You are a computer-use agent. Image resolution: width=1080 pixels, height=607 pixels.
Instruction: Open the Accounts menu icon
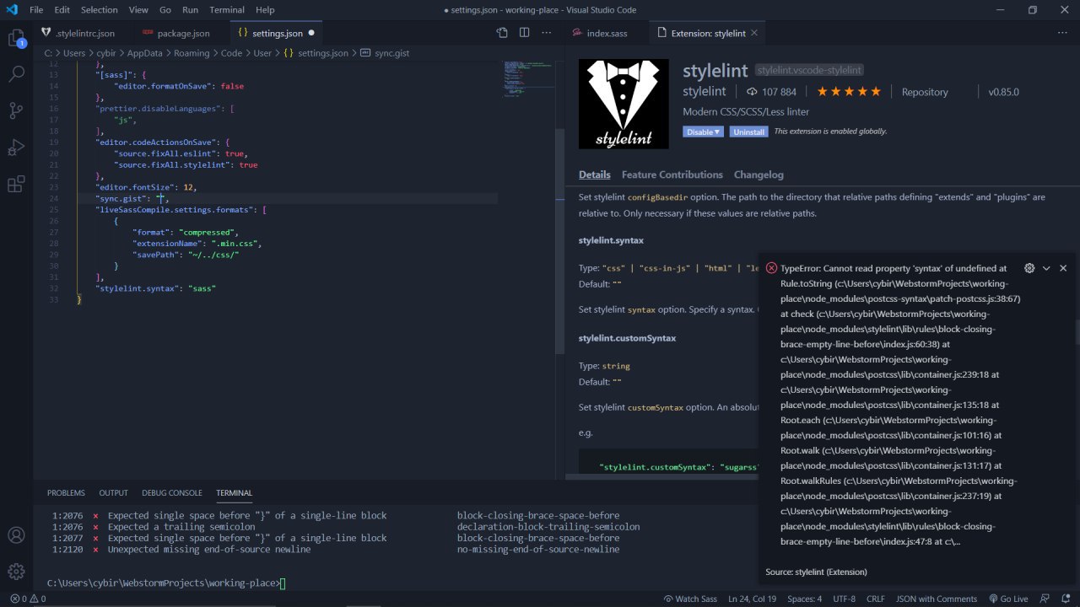point(16,534)
